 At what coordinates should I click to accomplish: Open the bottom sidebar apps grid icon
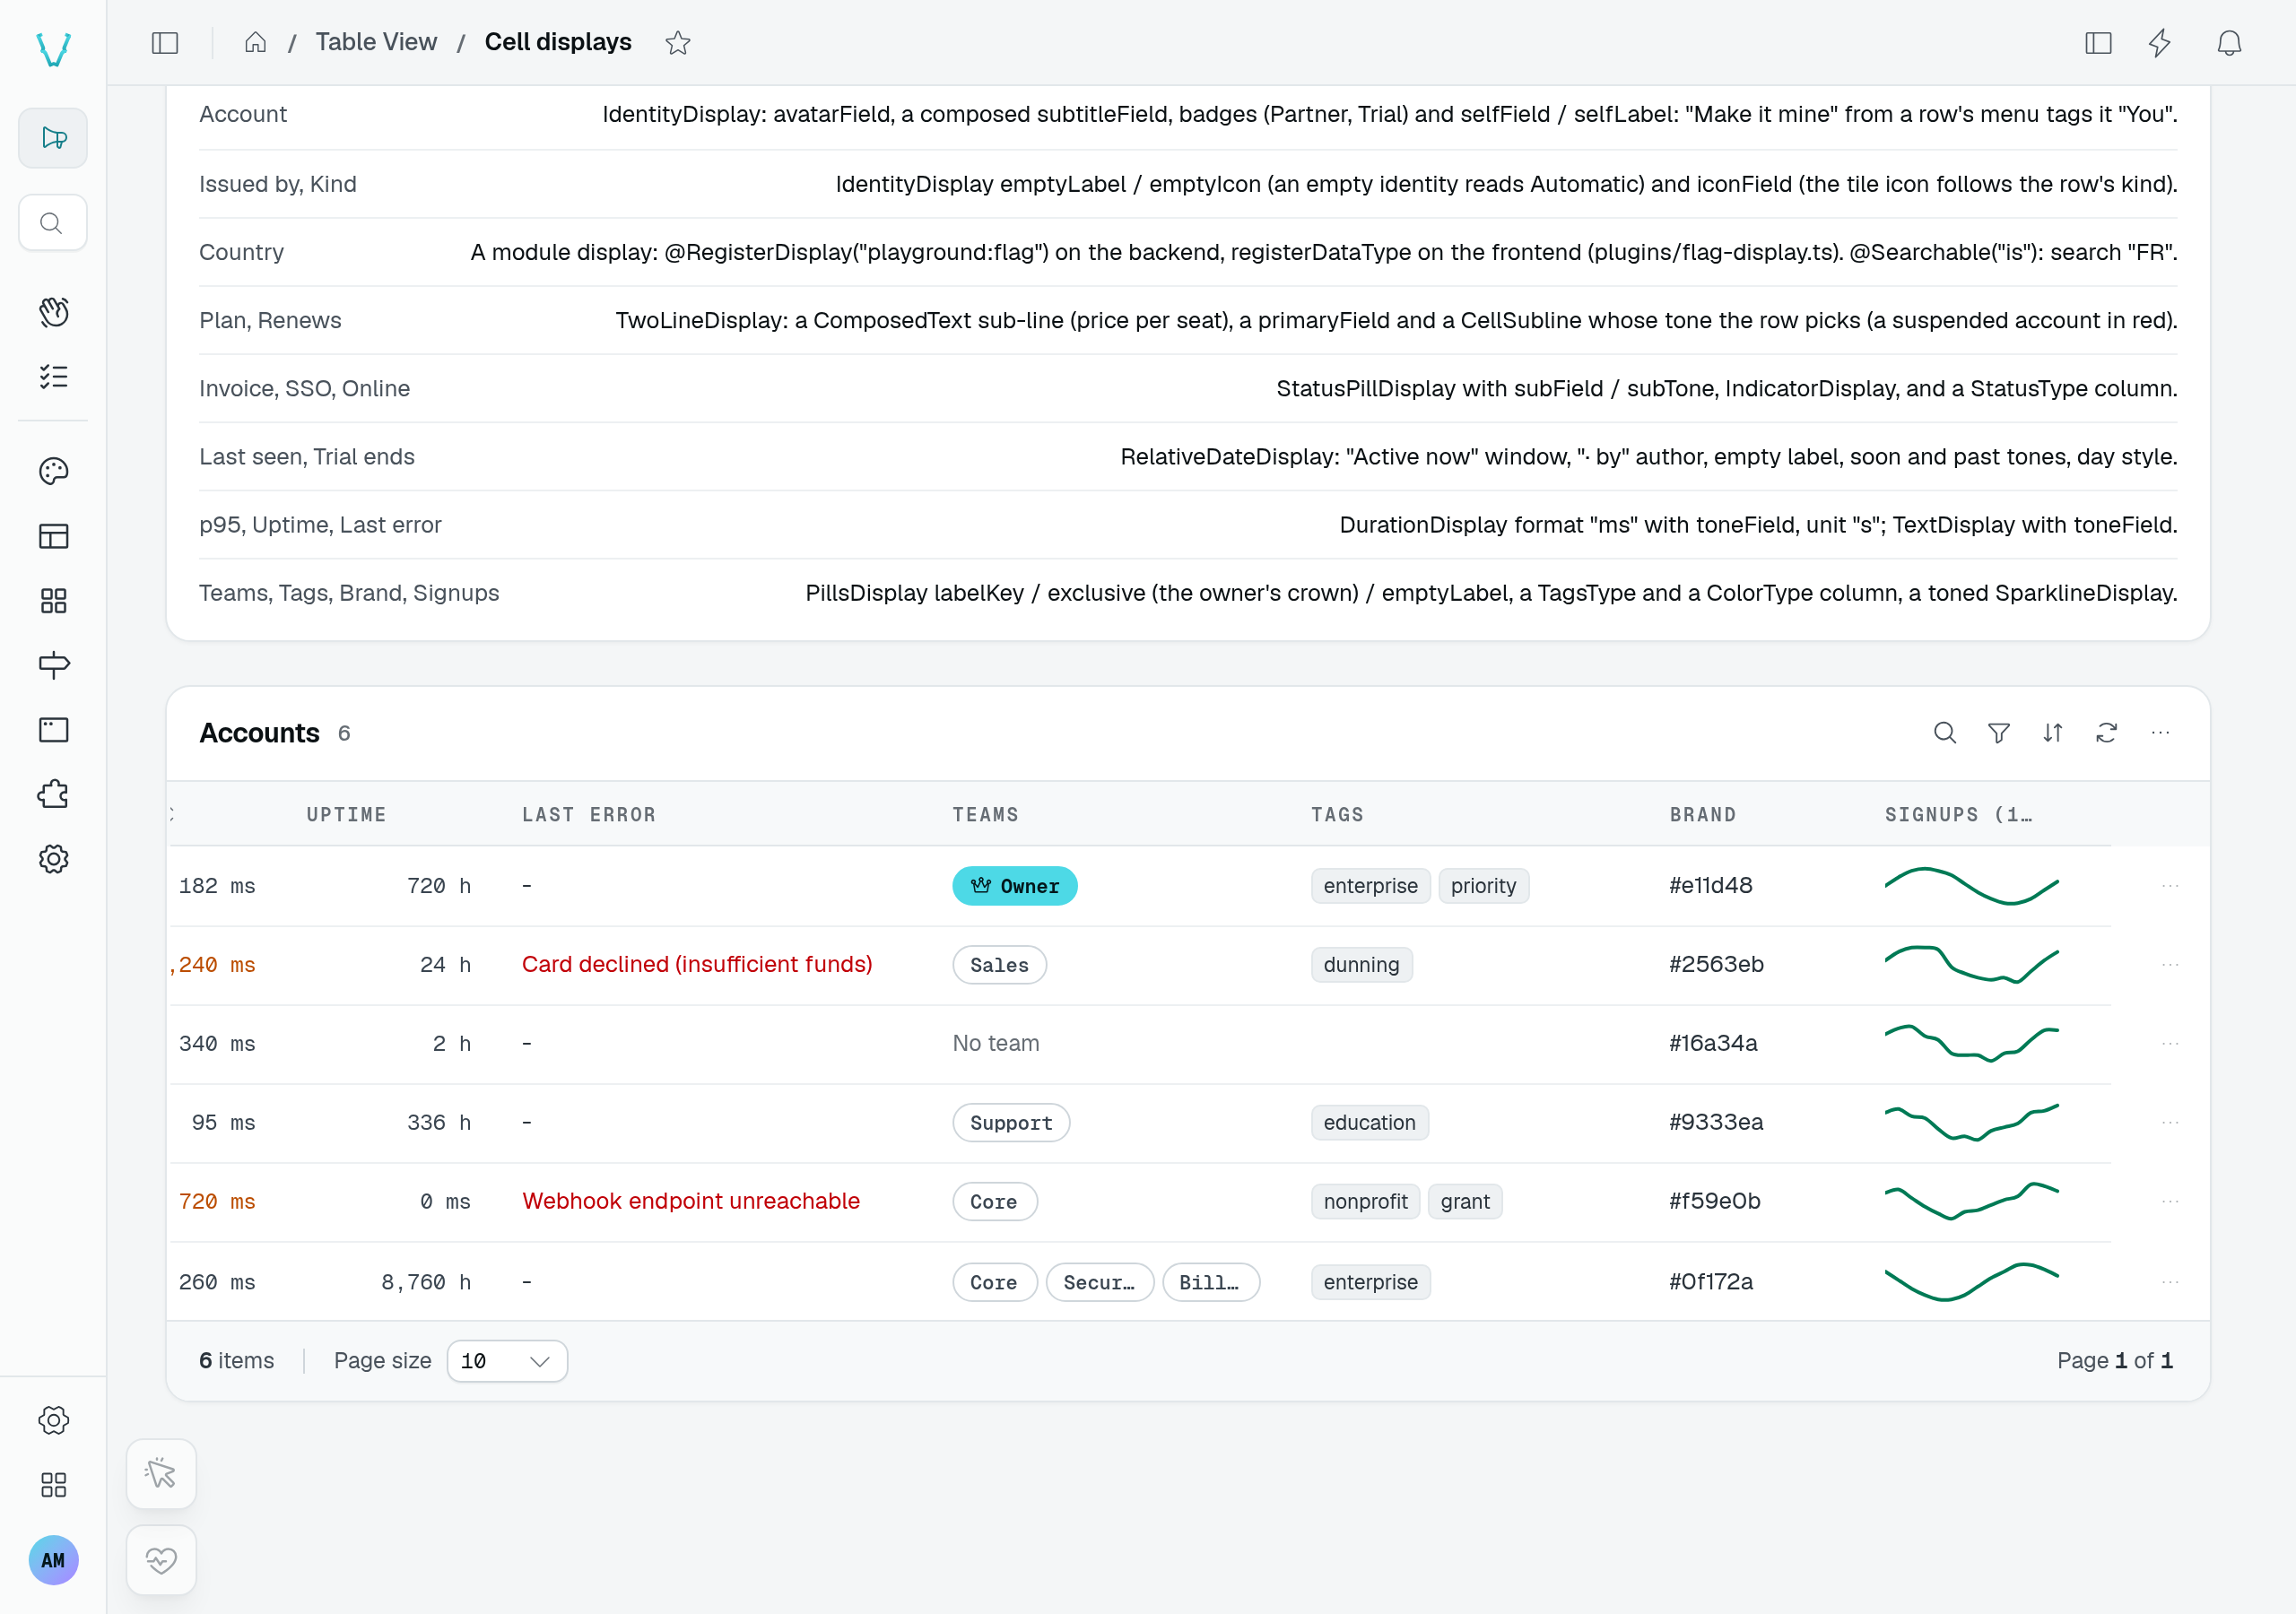click(53, 1485)
